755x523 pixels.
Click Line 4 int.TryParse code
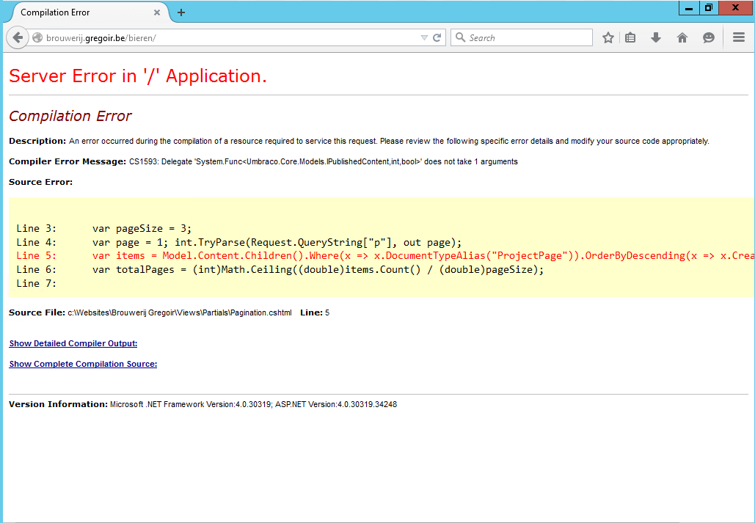[x=239, y=242]
